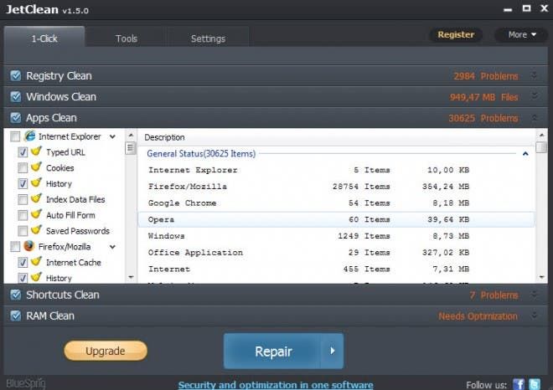Collapse the Apps Clean section chevron
The height and width of the screenshot is (390, 553).
pyautogui.click(x=535, y=118)
